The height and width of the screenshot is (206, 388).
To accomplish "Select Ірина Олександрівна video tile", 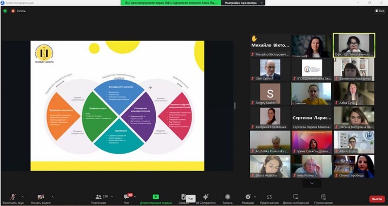I will point(312,142).
